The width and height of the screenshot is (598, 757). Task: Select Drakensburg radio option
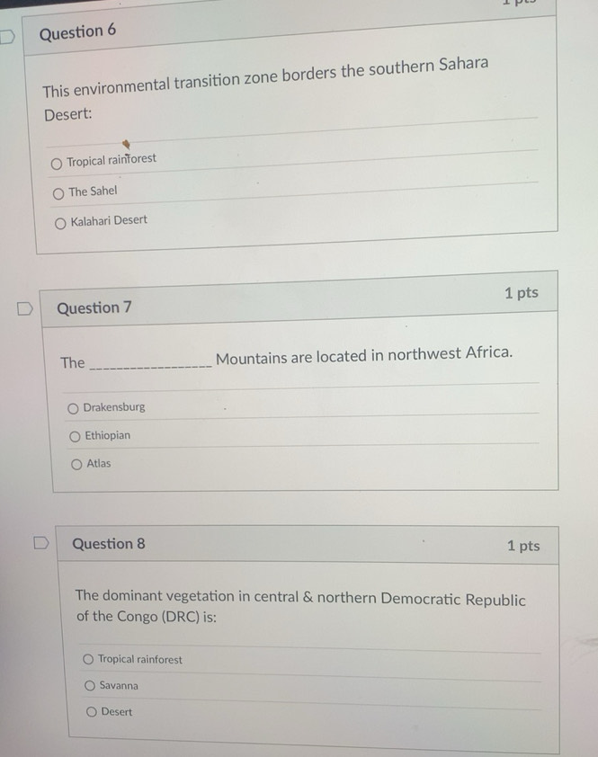73,408
